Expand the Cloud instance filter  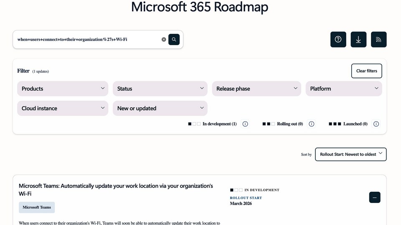tap(63, 108)
